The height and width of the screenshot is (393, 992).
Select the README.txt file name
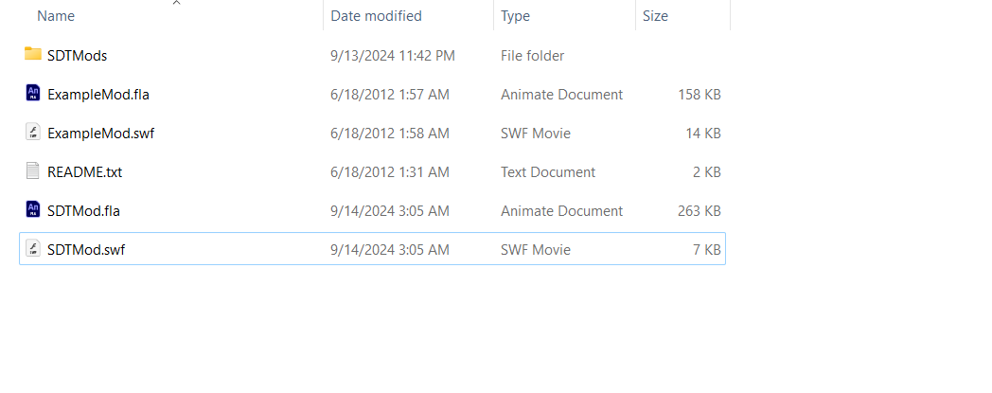pos(84,172)
